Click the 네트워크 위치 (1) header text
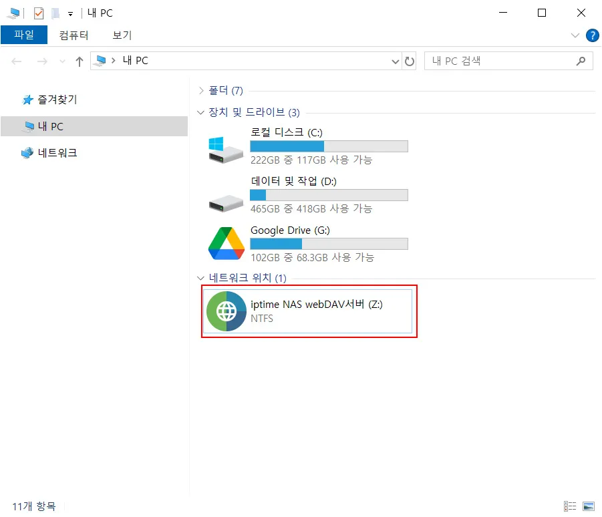The image size is (602, 517). click(x=248, y=278)
